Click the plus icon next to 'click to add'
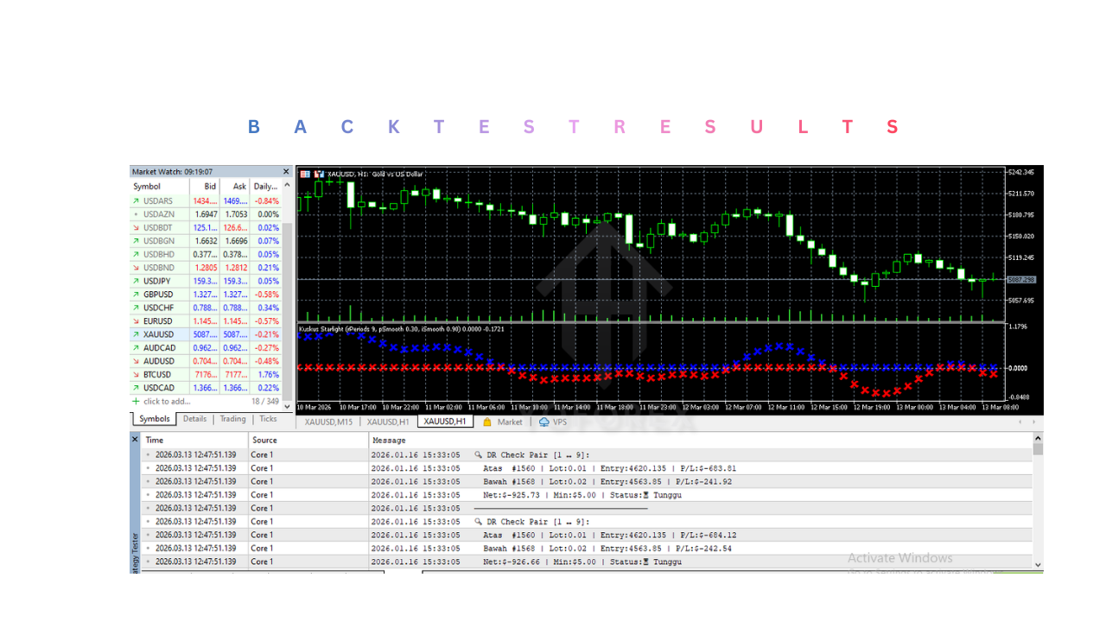Screen dimensions: 1106x622 click(x=134, y=401)
